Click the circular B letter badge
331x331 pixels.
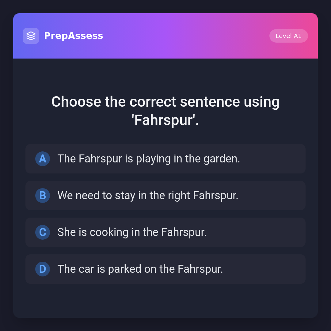click(x=43, y=196)
